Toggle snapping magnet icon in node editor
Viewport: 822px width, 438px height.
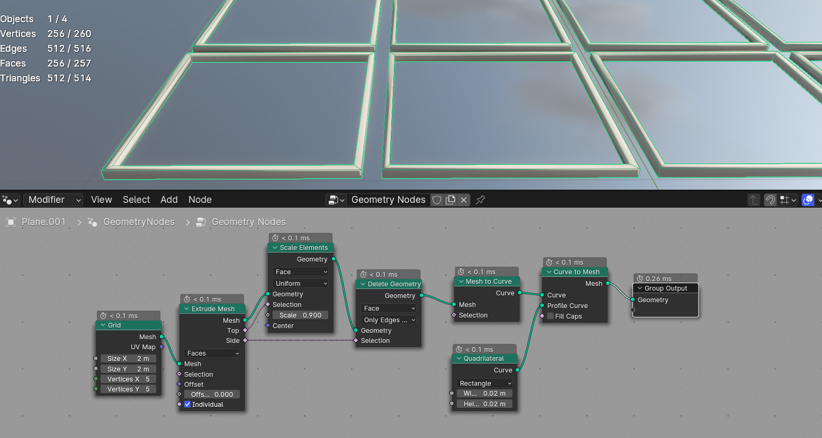point(771,200)
